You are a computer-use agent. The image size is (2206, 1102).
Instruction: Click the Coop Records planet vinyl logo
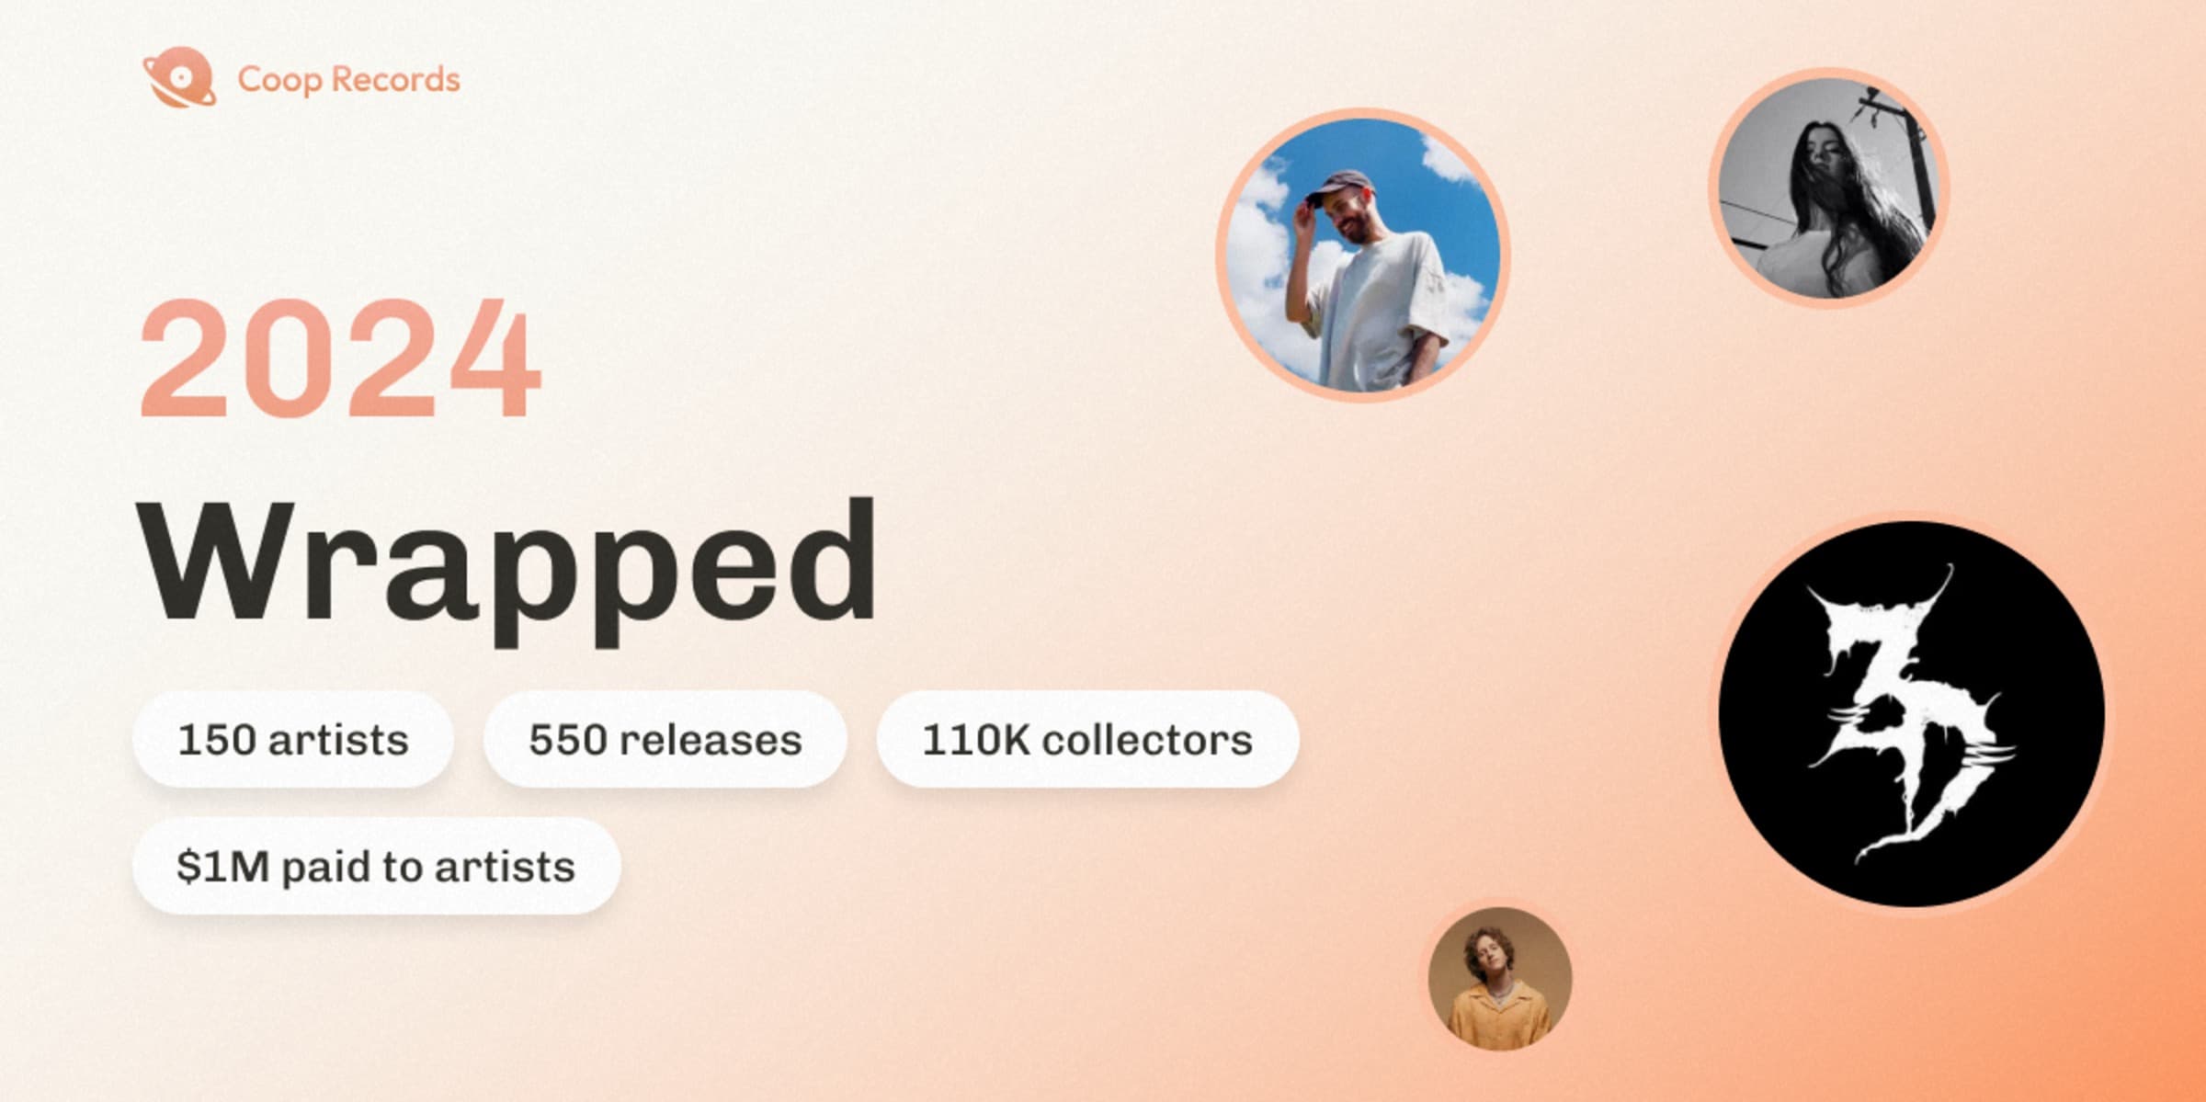[x=179, y=77]
